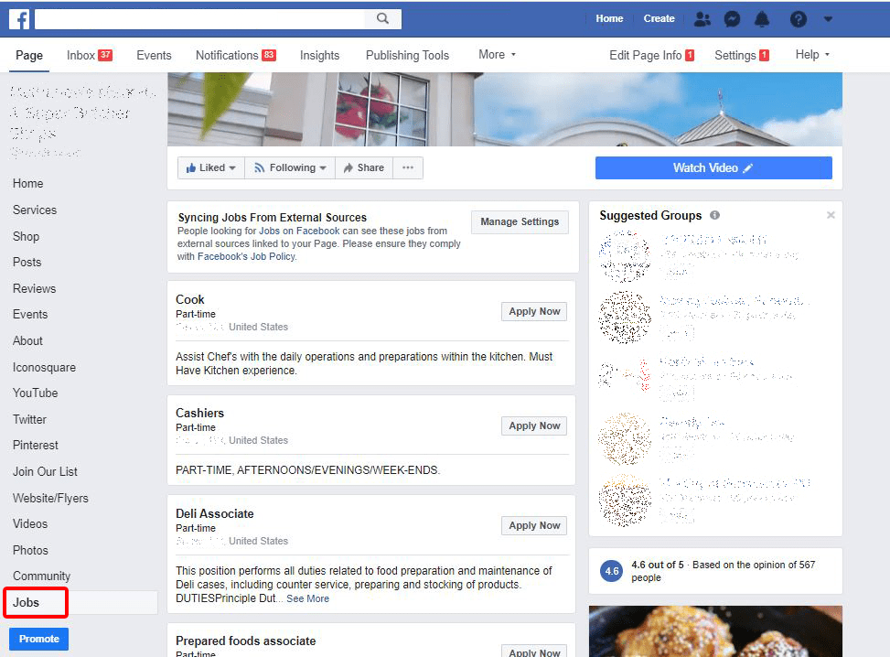This screenshot has width=890, height=657.
Task: Click Apply Now for the Cook job
Action: (533, 311)
